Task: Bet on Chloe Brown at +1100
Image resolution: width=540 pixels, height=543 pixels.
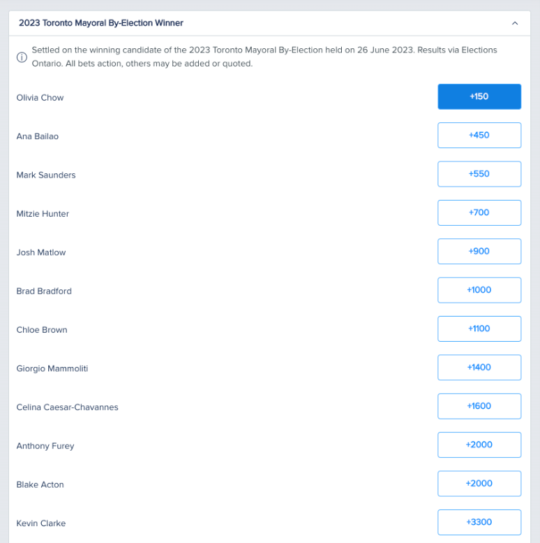Action: tap(479, 328)
